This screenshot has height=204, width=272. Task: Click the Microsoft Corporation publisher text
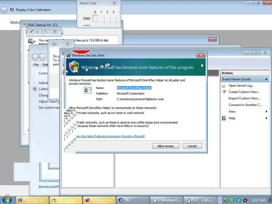click(130, 93)
